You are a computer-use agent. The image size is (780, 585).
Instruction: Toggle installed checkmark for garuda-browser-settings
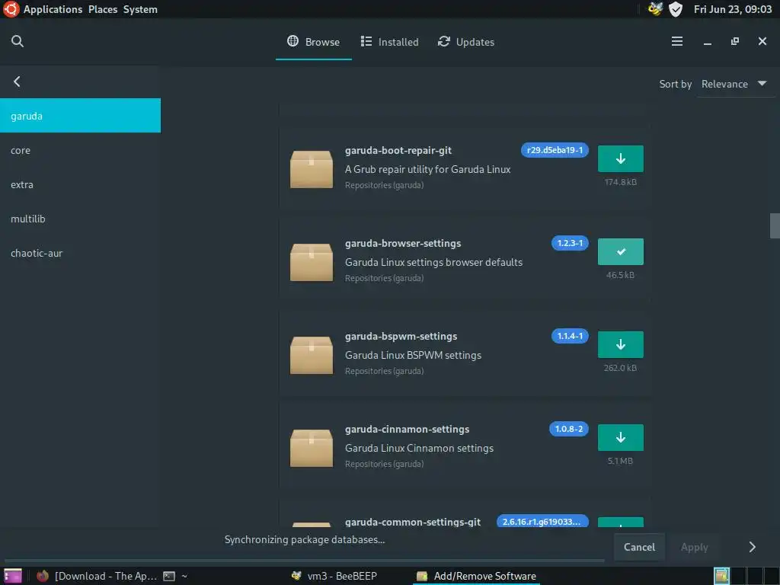pyautogui.click(x=620, y=251)
